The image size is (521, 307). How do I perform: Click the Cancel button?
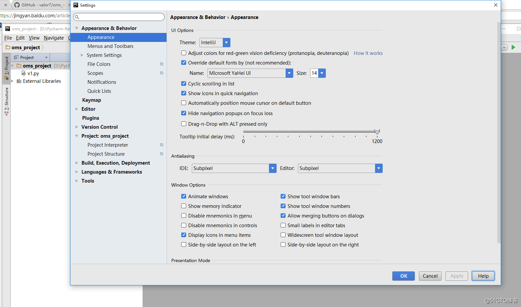pyautogui.click(x=430, y=276)
